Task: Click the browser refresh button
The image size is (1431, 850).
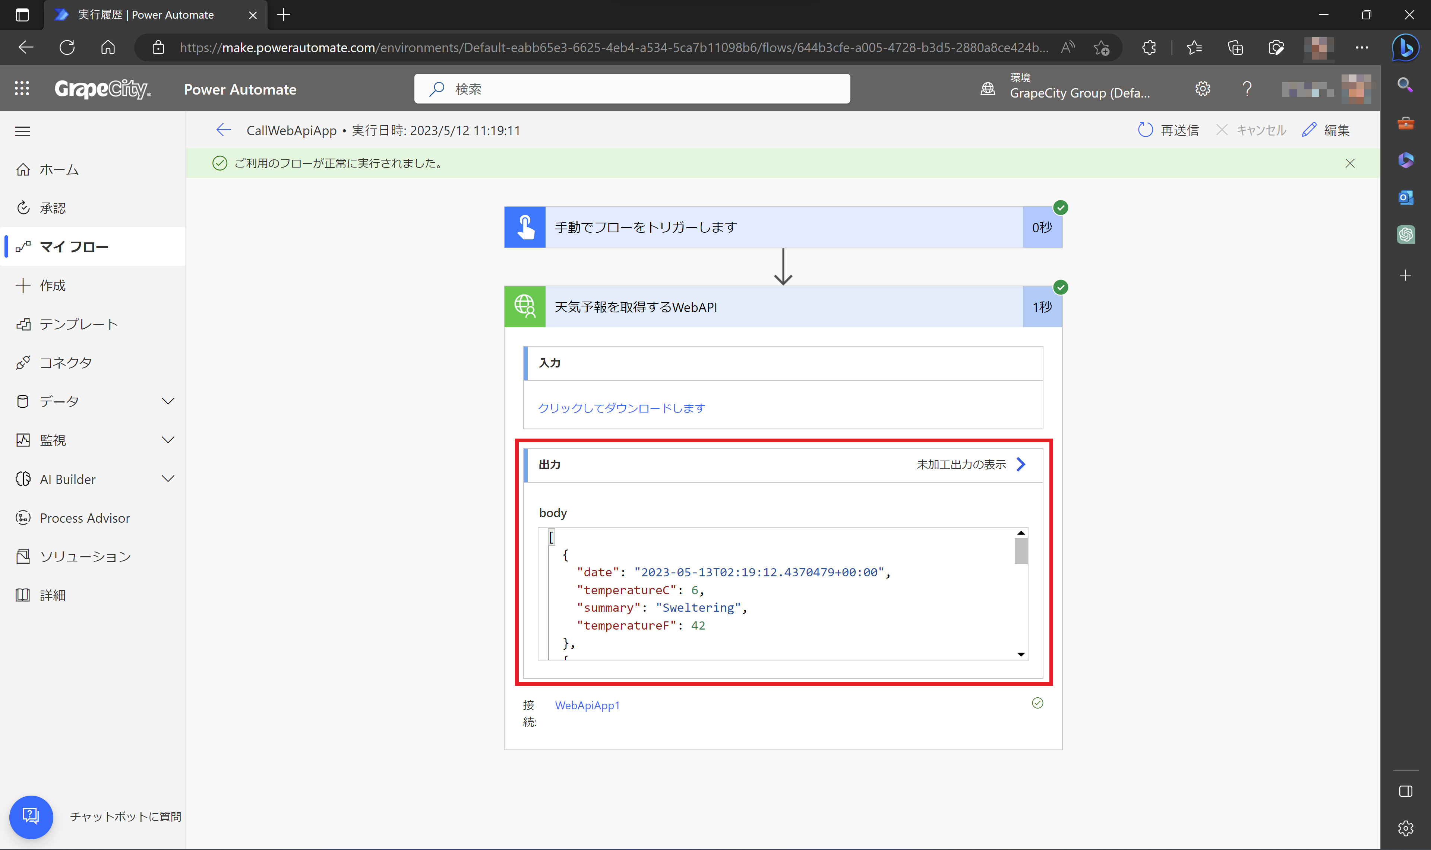Action: coord(67,48)
